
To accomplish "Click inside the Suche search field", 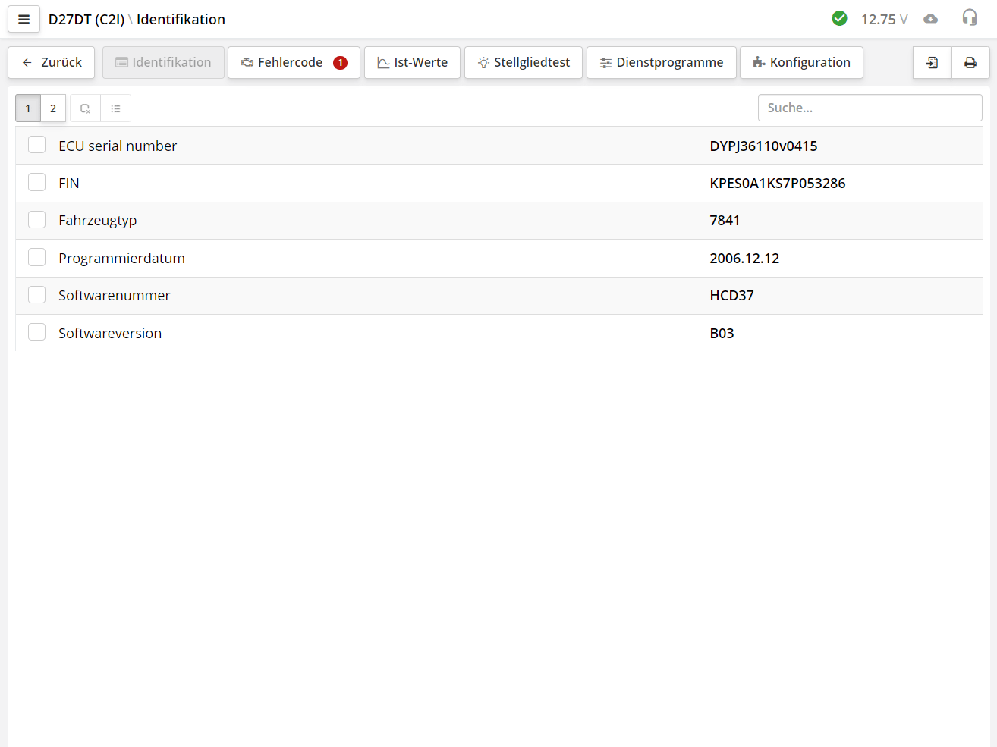I will point(870,108).
